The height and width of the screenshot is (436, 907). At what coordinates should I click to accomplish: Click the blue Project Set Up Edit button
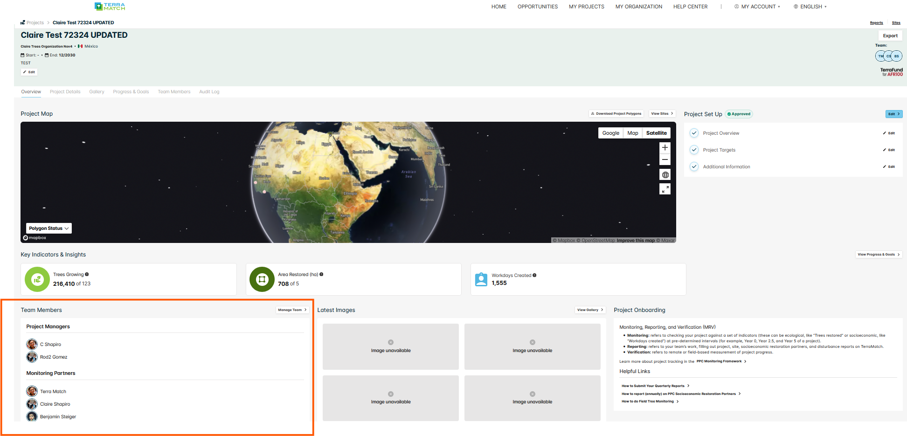tap(894, 114)
